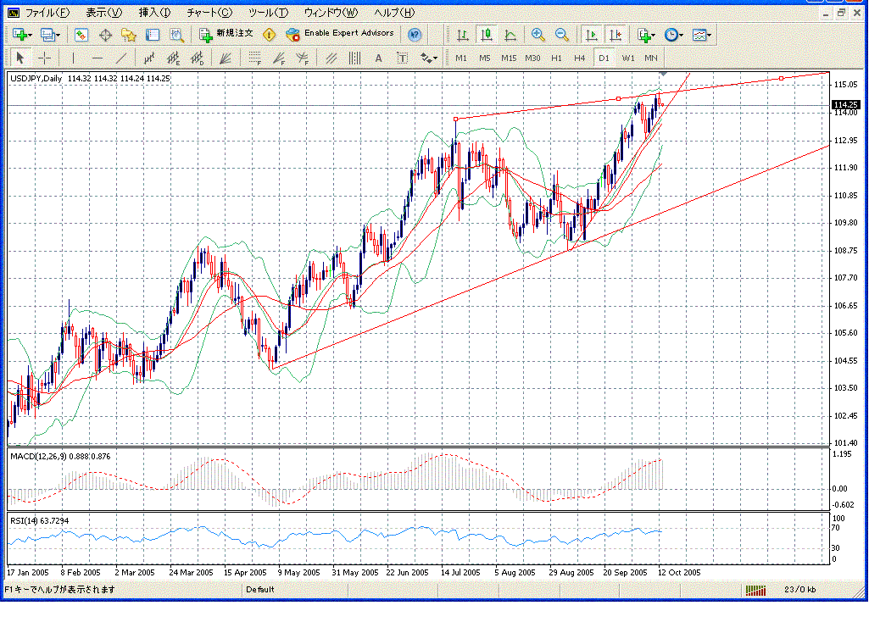
Task: Select the text label 'A' tool
Action: point(378,58)
